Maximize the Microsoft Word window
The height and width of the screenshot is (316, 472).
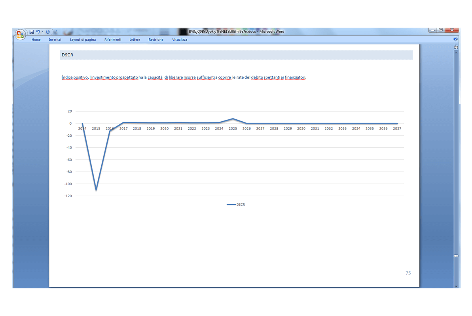pos(441,30)
